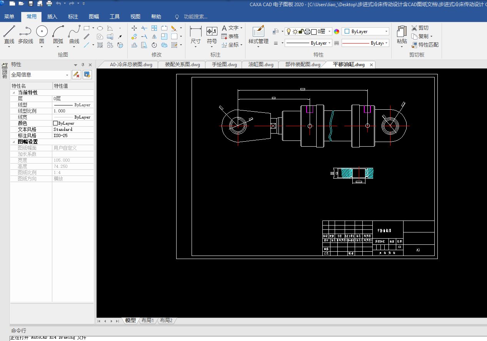Switch to the 插入 ribbon tab
Image resolution: width=487 pixels, height=341 pixels.
point(52,17)
